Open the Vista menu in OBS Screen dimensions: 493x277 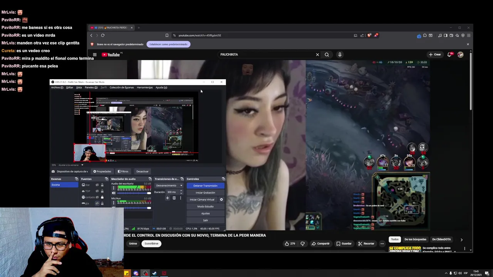pos(79,87)
